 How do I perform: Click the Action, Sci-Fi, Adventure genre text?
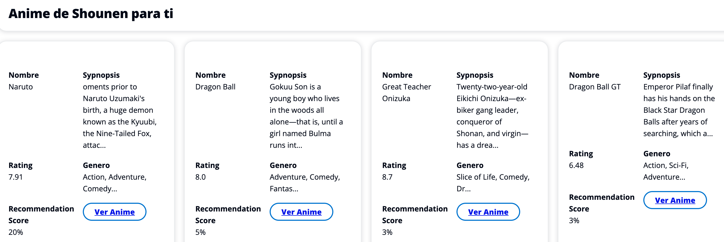666,171
